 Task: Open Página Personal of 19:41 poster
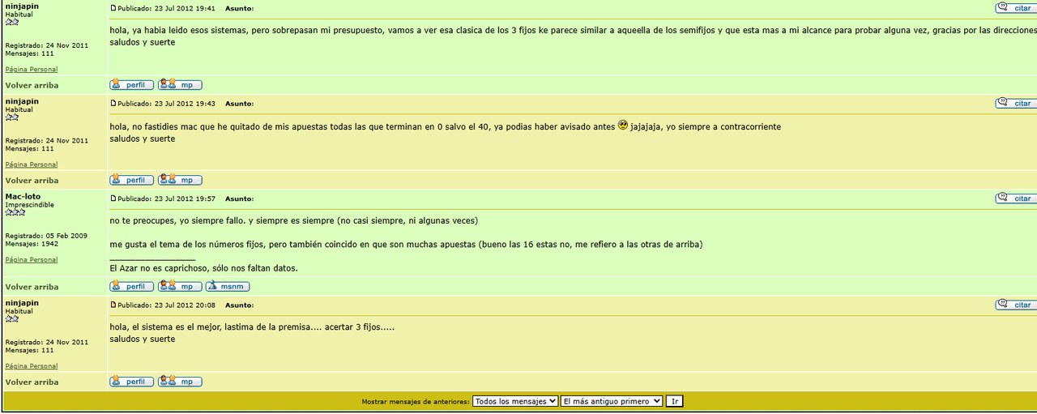click(x=32, y=70)
